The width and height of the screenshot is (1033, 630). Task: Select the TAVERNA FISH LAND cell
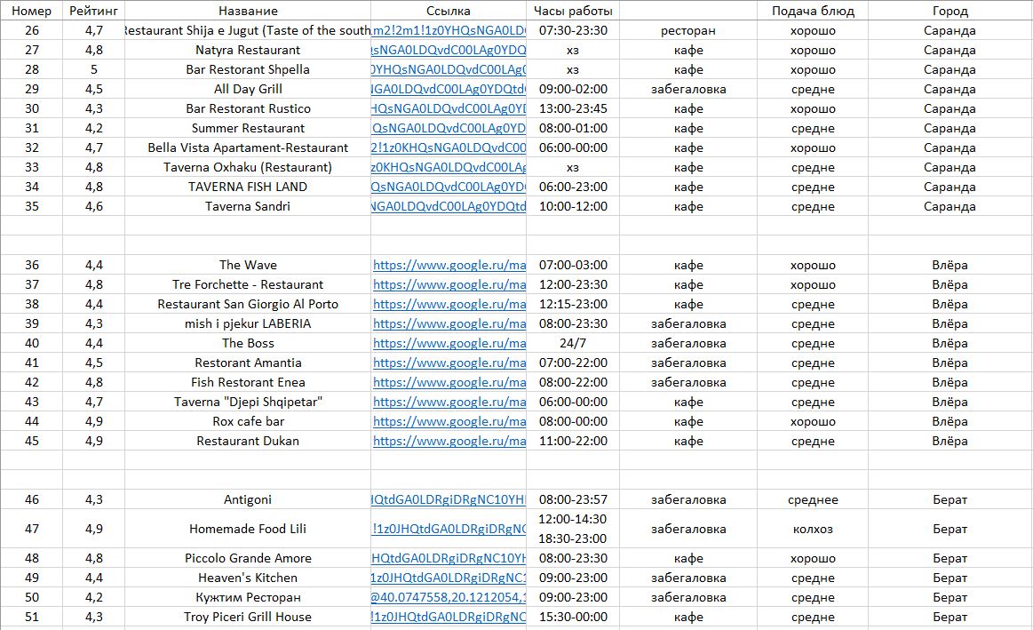coord(248,187)
